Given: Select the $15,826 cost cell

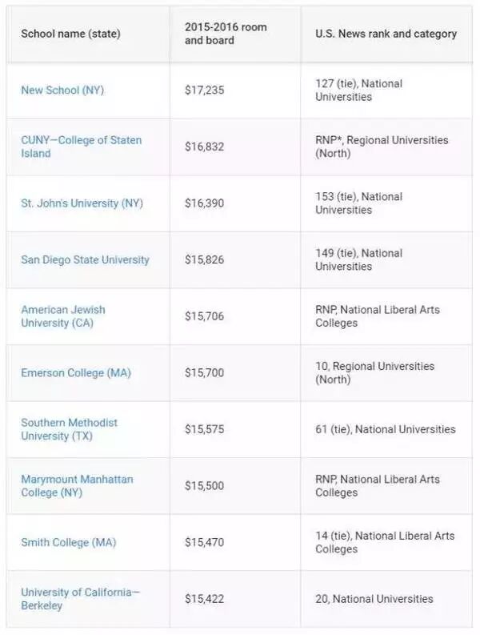Looking at the screenshot, I should [205, 259].
